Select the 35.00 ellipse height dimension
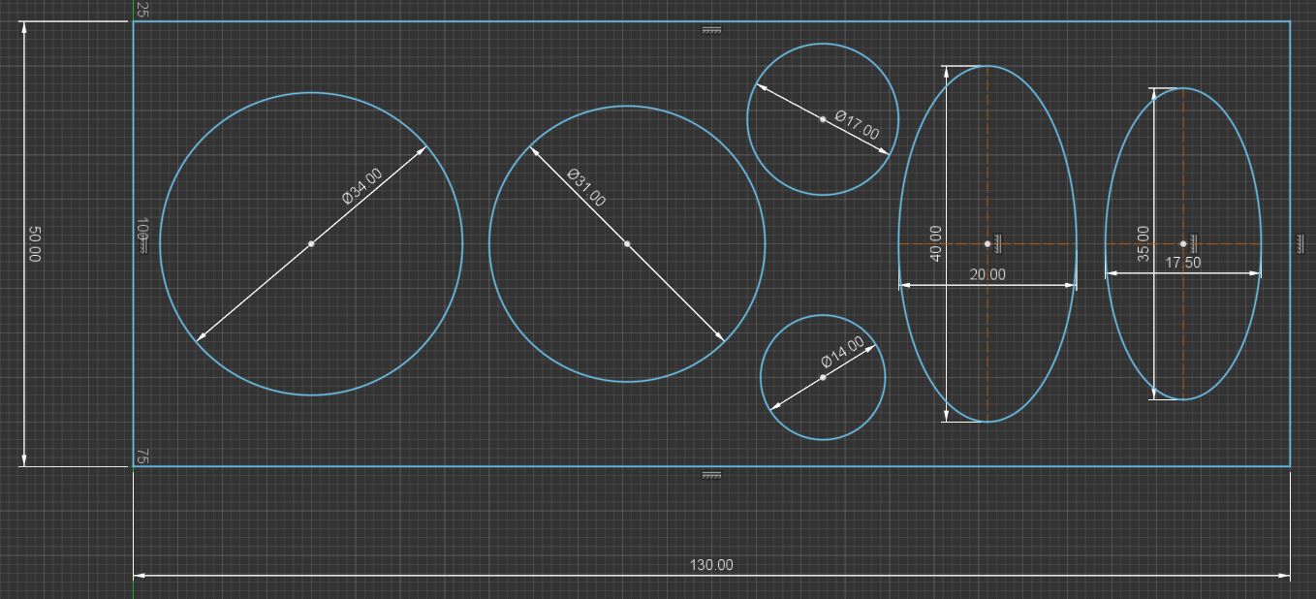1316x599 pixels. coord(1144,243)
